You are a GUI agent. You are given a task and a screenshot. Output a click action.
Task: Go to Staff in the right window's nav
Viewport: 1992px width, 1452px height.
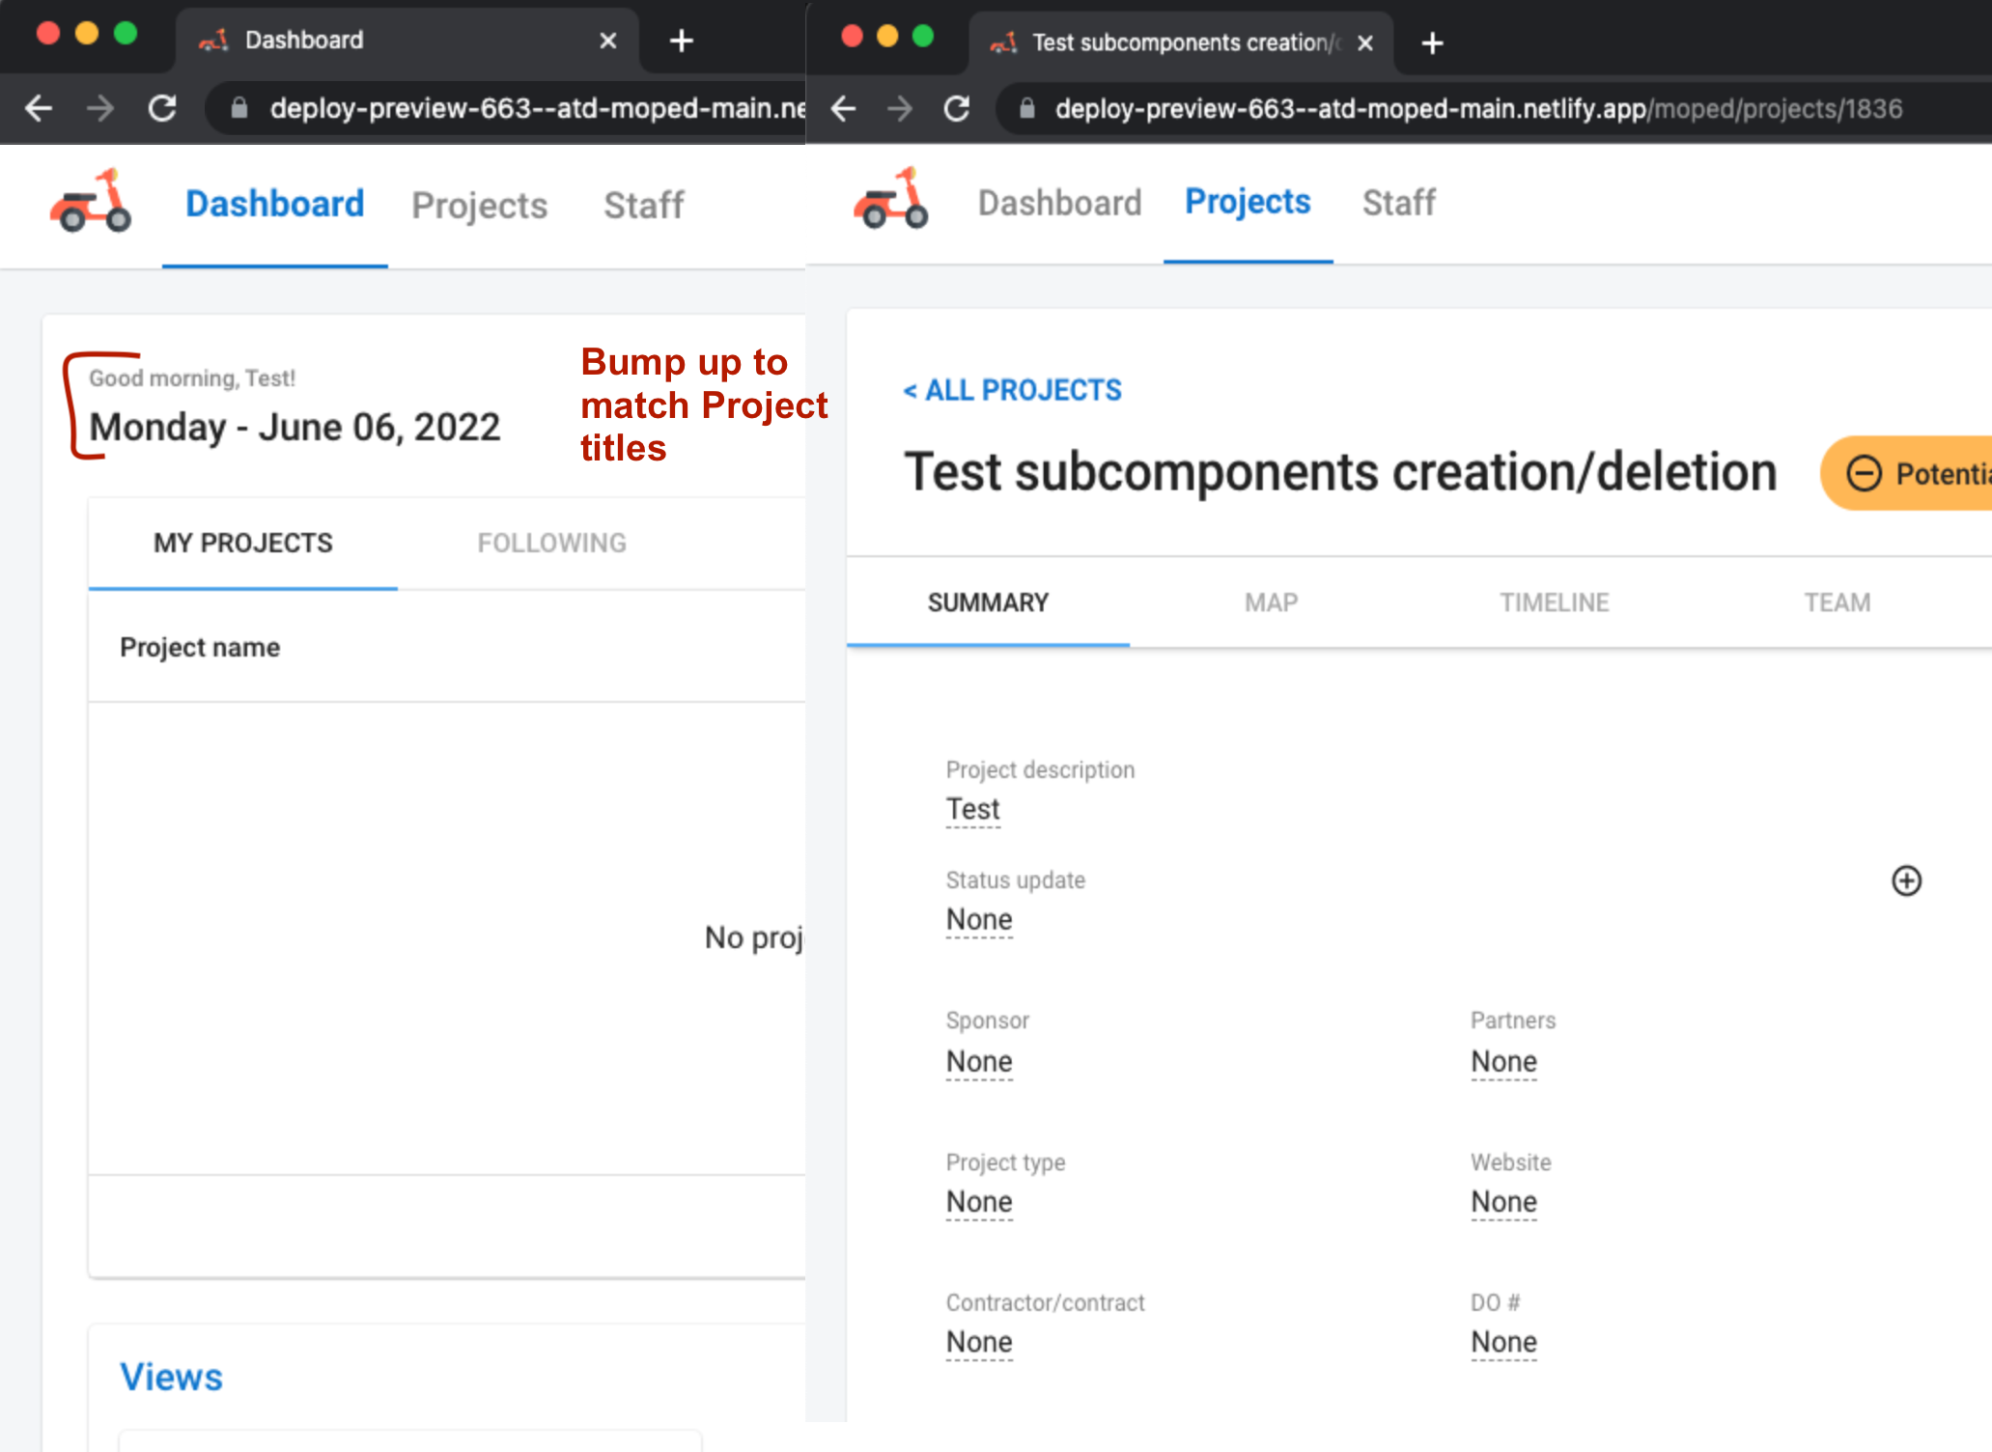[1397, 203]
